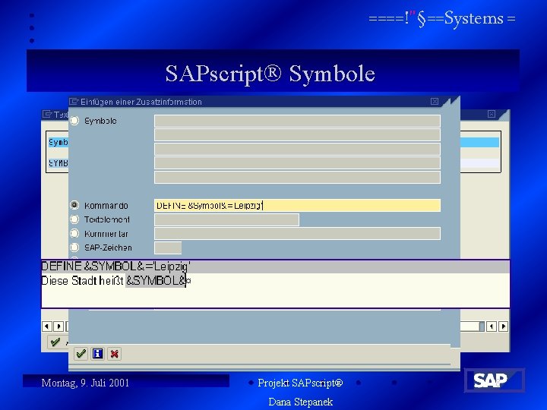This screenshot has height=410, width=547.
Task: Click the Kommando field containing DEFINE &Symbol&
Action: click(x=297, y=205)
